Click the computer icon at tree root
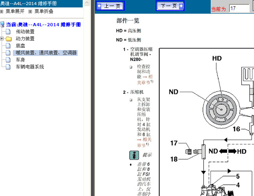Viewport: 254px width, 196px height. tap(2, 24)
